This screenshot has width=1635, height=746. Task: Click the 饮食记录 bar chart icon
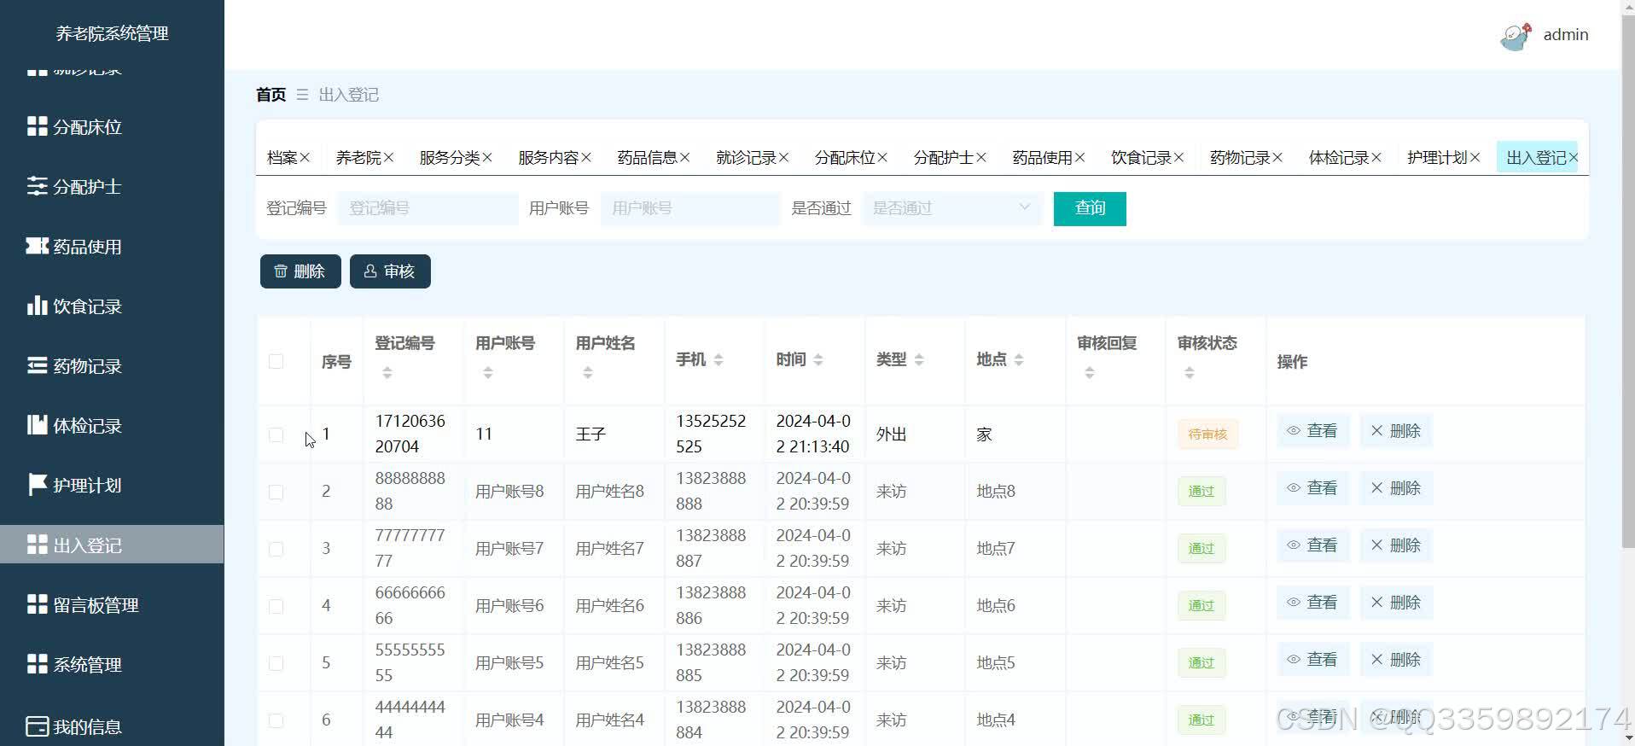pyautogui.click(x=37, y=306)
